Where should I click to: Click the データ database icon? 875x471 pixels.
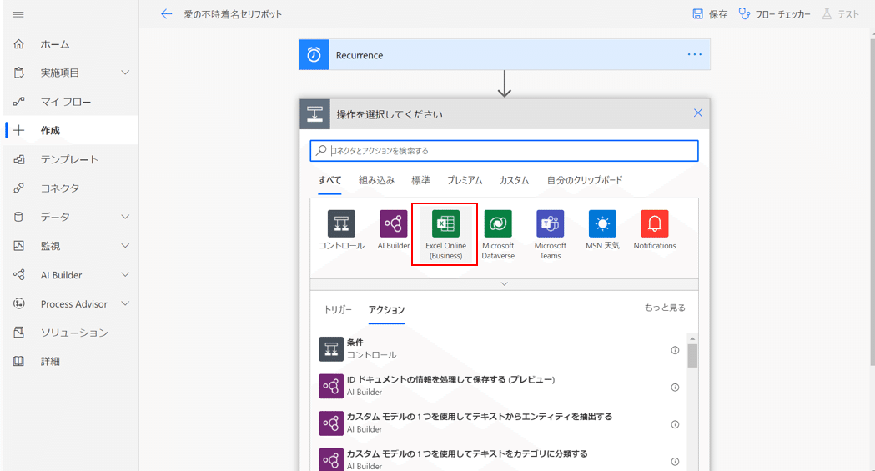tap(18, 217)
